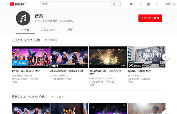Open second thumbnail in latest music videos row
This screenshot has width=177, height=114.
tap(69, 108)
